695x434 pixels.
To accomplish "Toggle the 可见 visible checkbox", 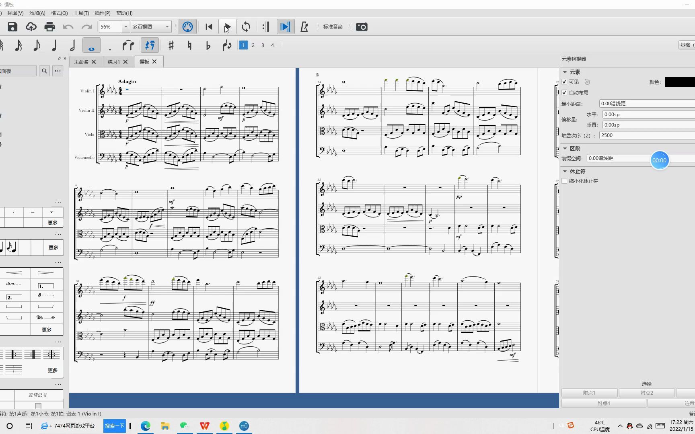I will click(x=565, y=82).
